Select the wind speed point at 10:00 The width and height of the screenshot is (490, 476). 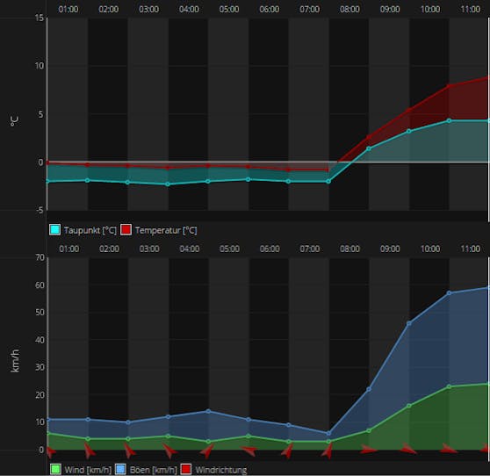pyautogui.click(x=449, y=386)
